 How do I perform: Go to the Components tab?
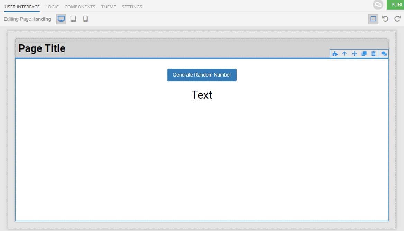tap(80, 7)
